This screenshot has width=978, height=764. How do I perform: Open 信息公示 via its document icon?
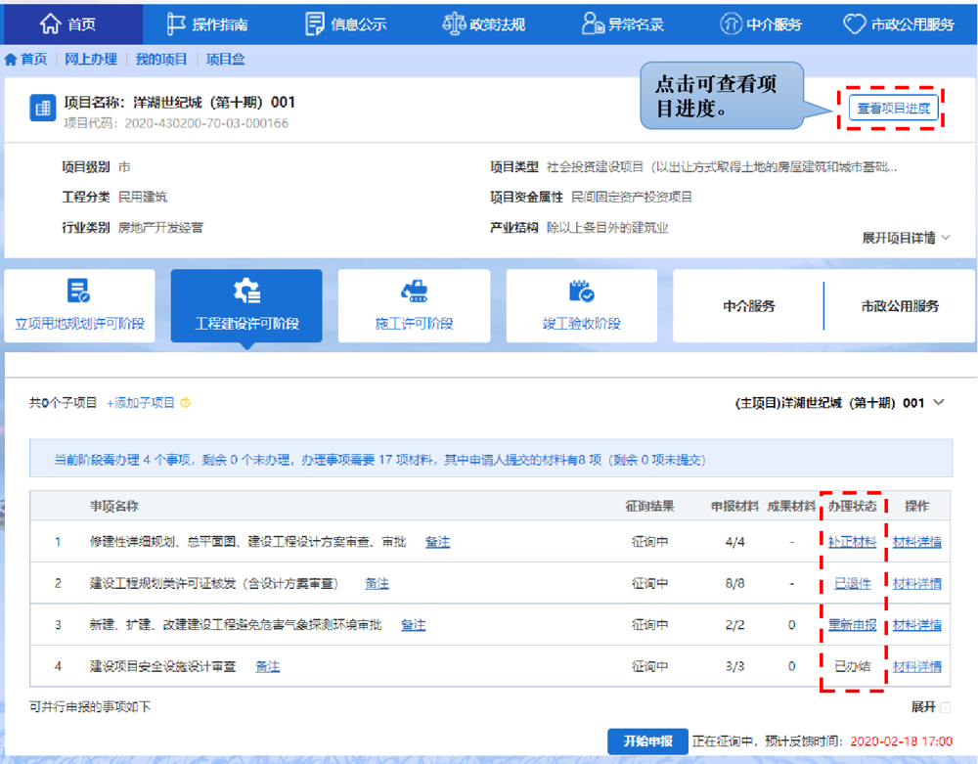tap(314, 22)
